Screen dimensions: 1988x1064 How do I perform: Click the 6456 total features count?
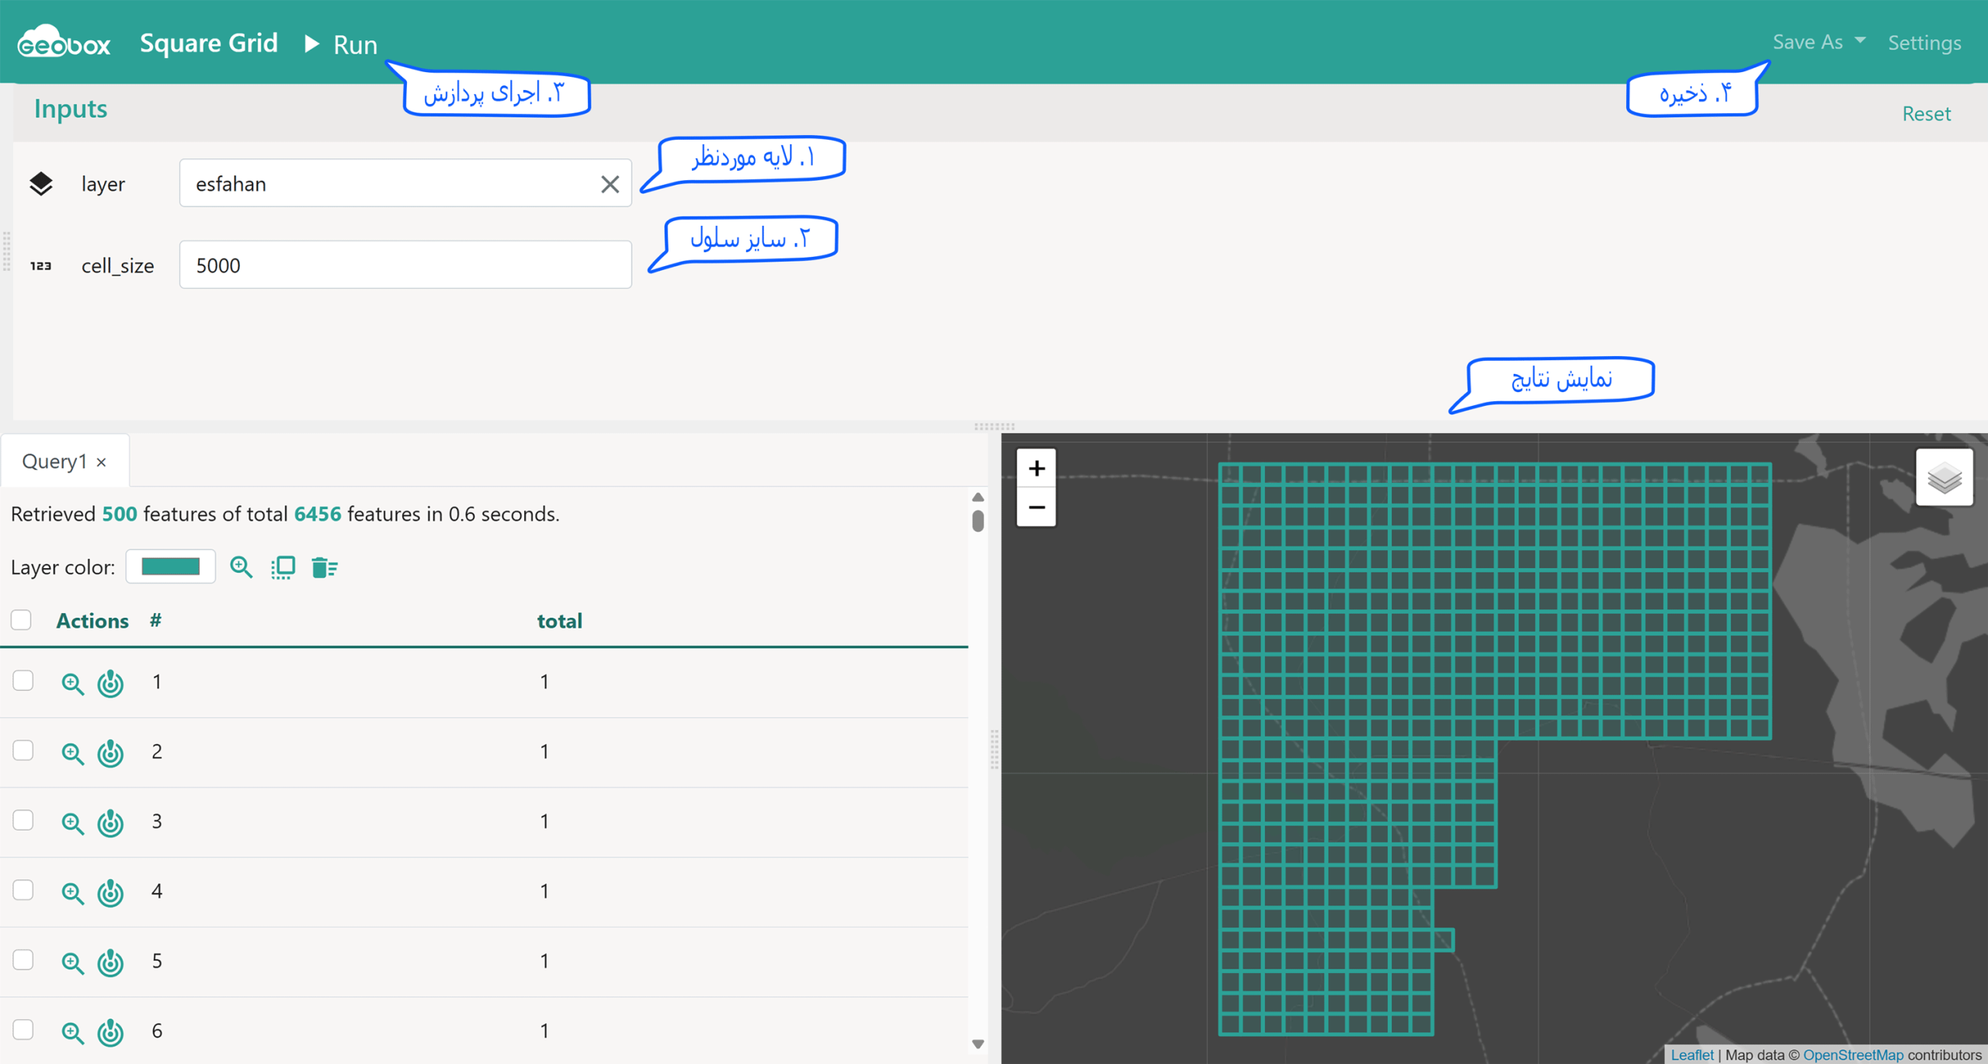[318, 514]
